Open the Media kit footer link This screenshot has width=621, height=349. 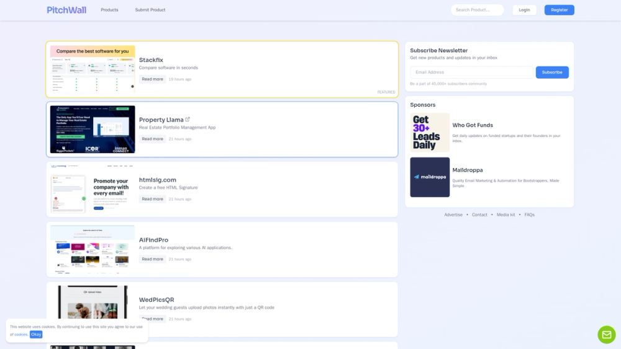(505, 214)
